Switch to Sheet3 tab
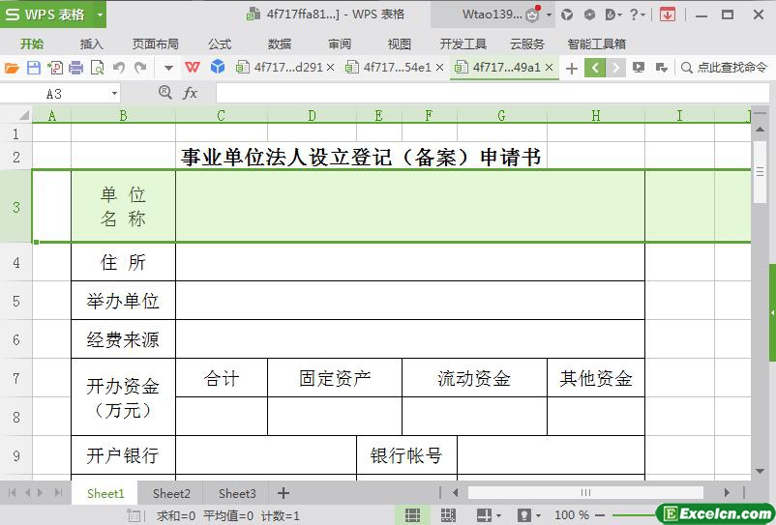Image resolution: width=776 pixels, height=525 pixels. pos(237,493)
